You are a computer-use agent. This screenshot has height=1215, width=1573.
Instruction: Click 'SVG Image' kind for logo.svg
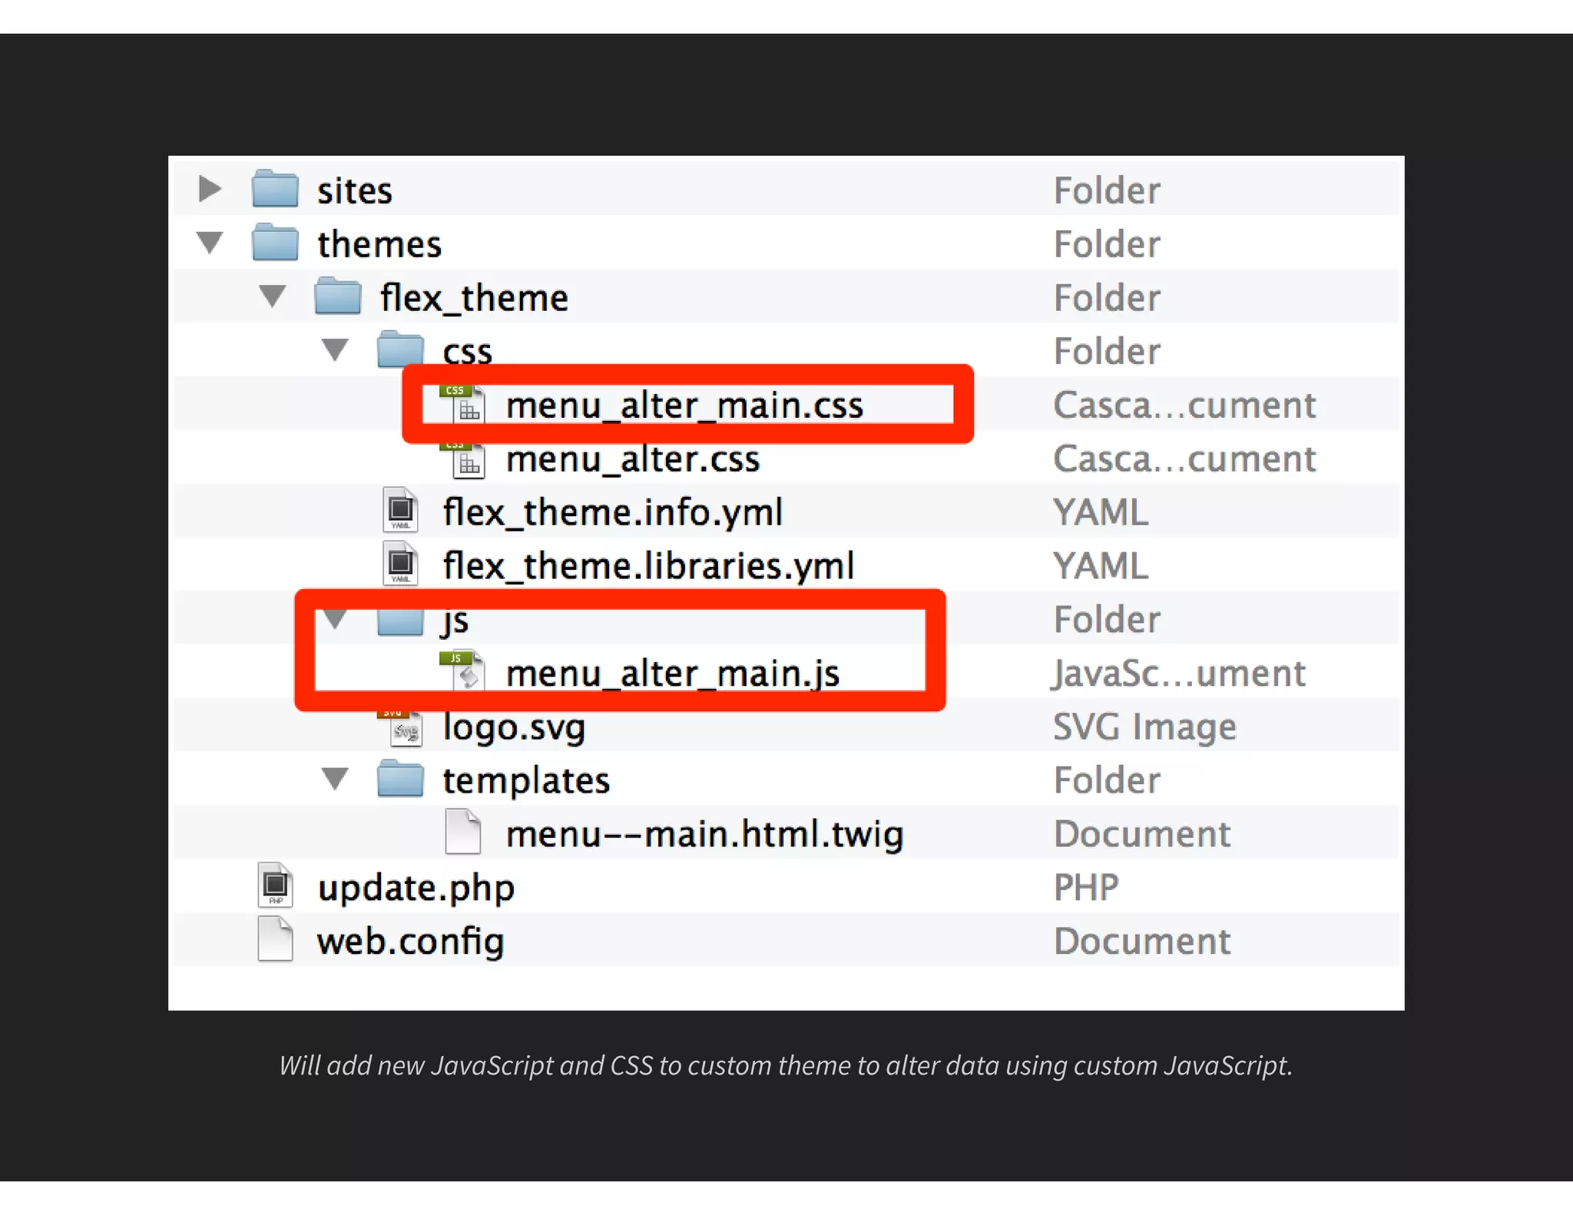coord(1144,727)
